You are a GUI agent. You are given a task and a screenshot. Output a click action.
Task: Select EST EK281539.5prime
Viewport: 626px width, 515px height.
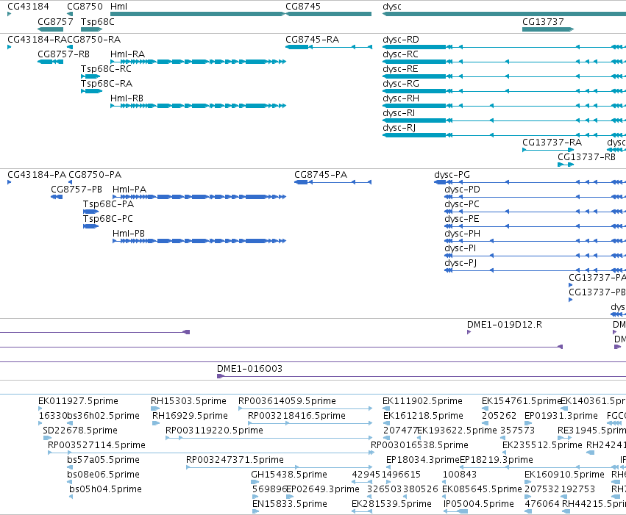[362, 511]
